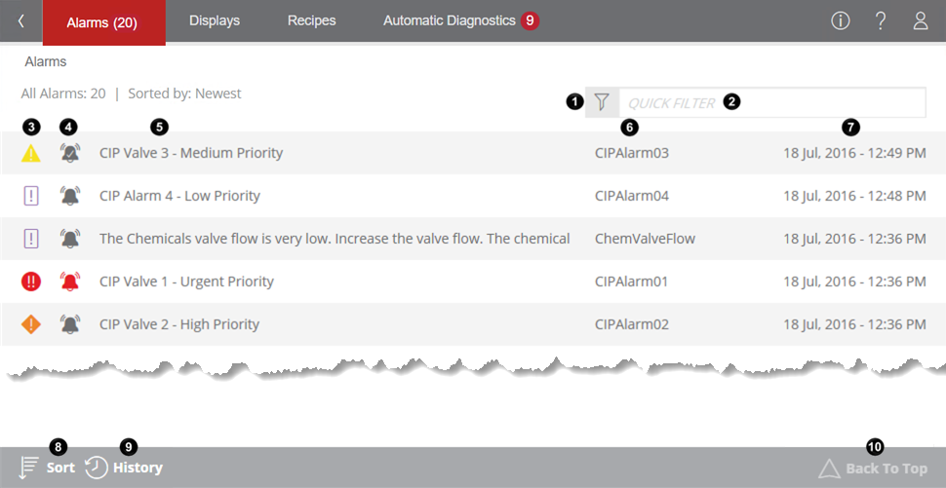Open the Displays tab
The image size is (946, 488).
215,20
